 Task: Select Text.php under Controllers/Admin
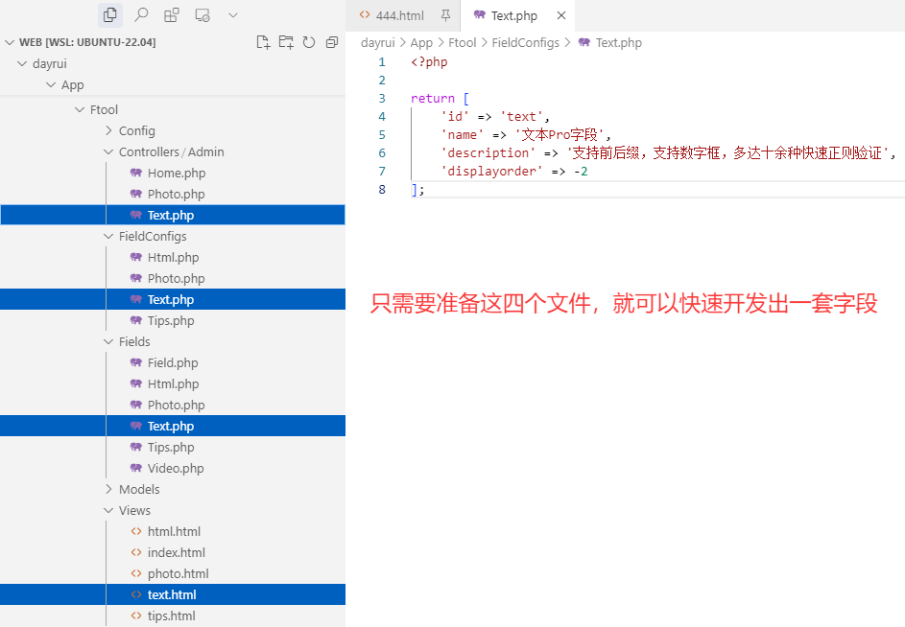[173, 215]
